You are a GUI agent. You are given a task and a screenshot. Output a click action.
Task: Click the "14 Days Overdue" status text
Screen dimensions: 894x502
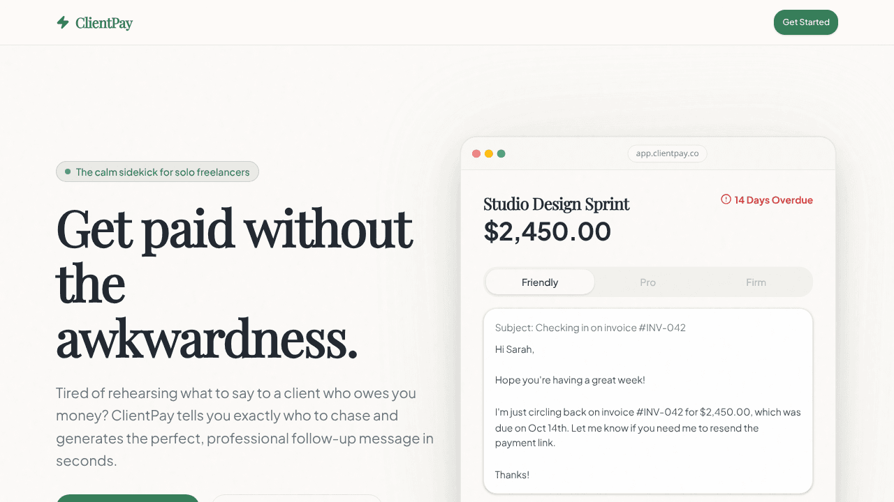pyautogui.click(x=774, y=200)
